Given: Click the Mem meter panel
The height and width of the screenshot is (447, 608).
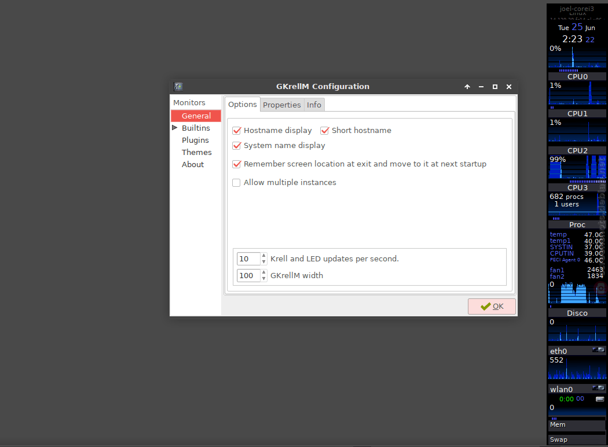Looking at the screenshot, I should 577,425.
